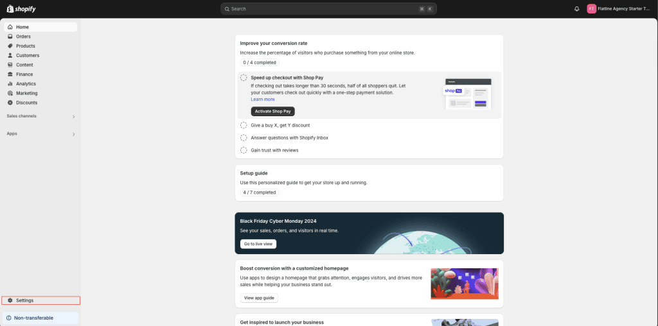The height and width of the screenshot is (326, 658).
Task: Click the FT store avatar icon
Action: pos(591,9)
